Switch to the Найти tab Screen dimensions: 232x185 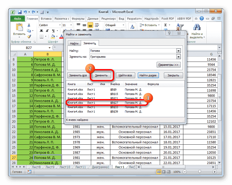pyautogui.click(x=74, y=43)
